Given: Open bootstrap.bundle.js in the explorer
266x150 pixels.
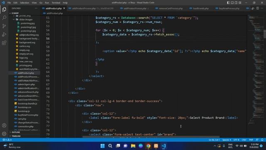Looking at the screenshot, I should pyautogui.click(x=27, y=103).
